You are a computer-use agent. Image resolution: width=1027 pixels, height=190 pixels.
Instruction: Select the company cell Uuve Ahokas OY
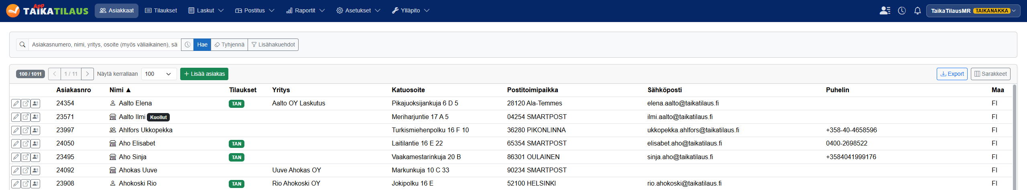(297, 170)
